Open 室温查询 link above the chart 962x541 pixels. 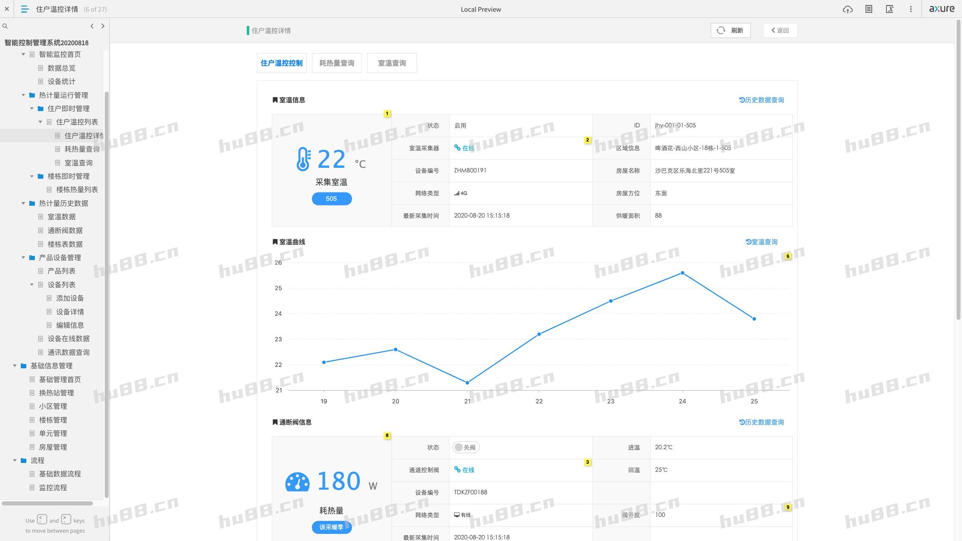pyautogui.click(x=762, y=242)
